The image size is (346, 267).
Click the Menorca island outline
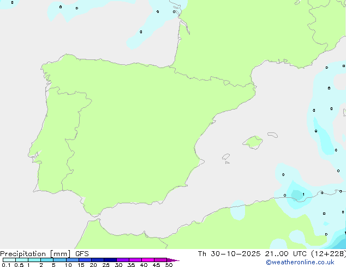tap(273, 135)
